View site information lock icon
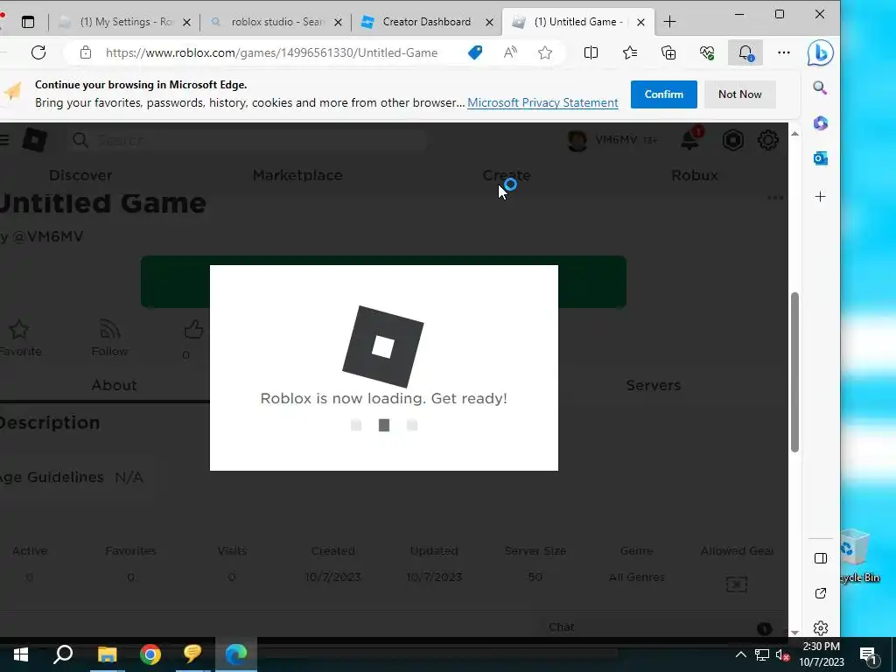896x672 pixels. [x=86, y=52]
